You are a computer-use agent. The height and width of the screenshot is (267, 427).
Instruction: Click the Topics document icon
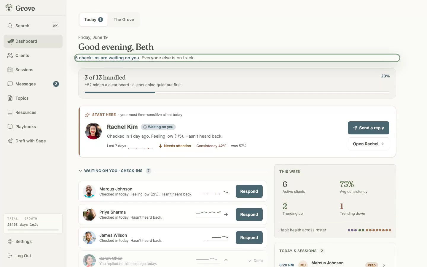tap(10, 98)
